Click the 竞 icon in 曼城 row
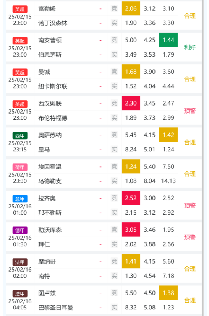Screen dimensions: 209x316 114,72
